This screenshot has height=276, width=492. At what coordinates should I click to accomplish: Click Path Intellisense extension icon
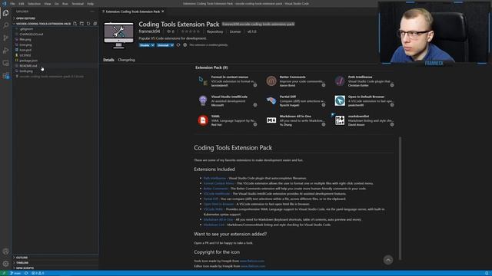[x=340, y=80]
